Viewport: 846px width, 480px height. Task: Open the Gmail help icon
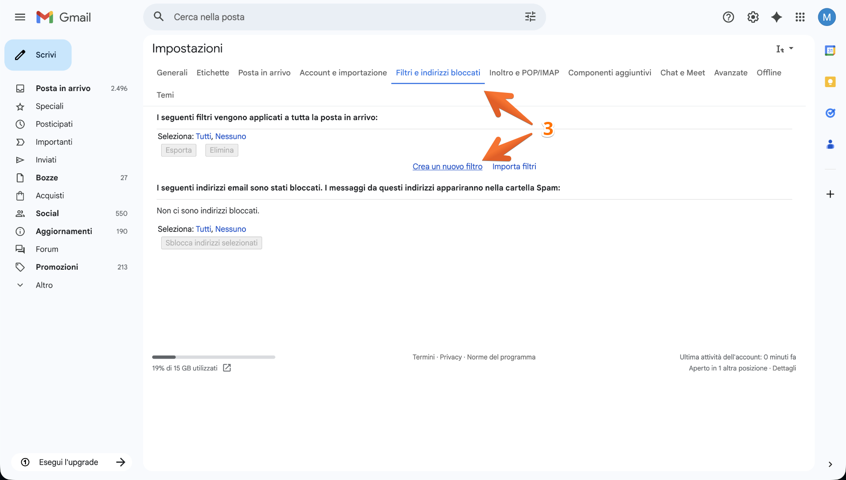[x=728, y=17]
